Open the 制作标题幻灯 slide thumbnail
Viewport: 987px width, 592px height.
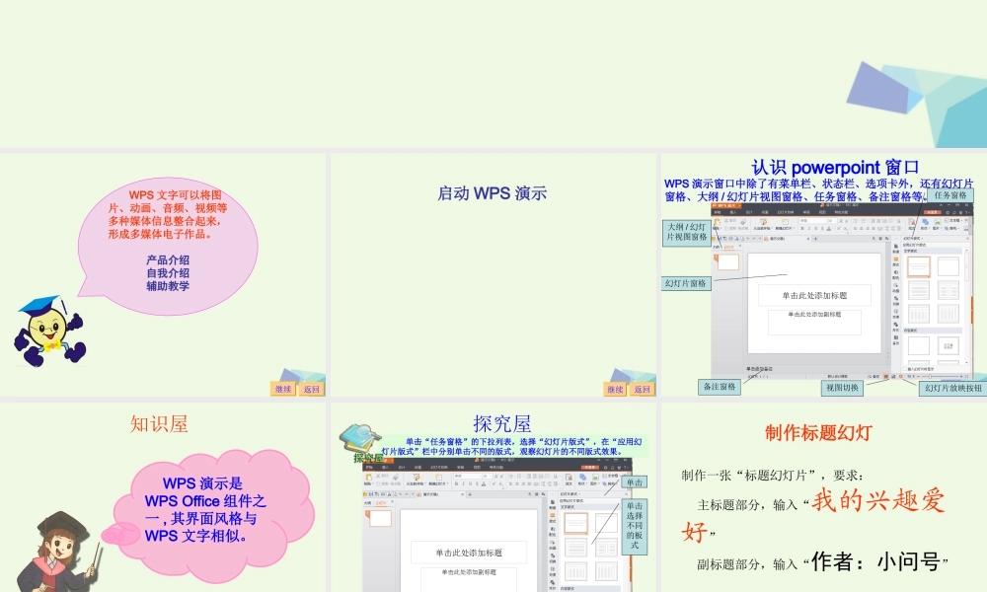click(824, 497)
